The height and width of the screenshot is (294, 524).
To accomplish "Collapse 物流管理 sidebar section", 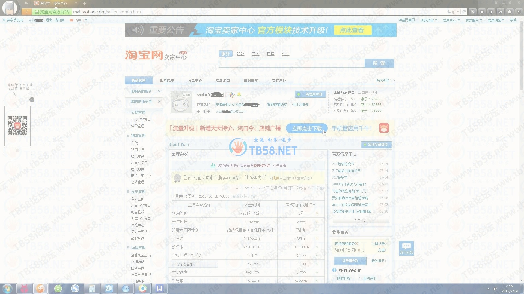I will click(x=128, y=135).
